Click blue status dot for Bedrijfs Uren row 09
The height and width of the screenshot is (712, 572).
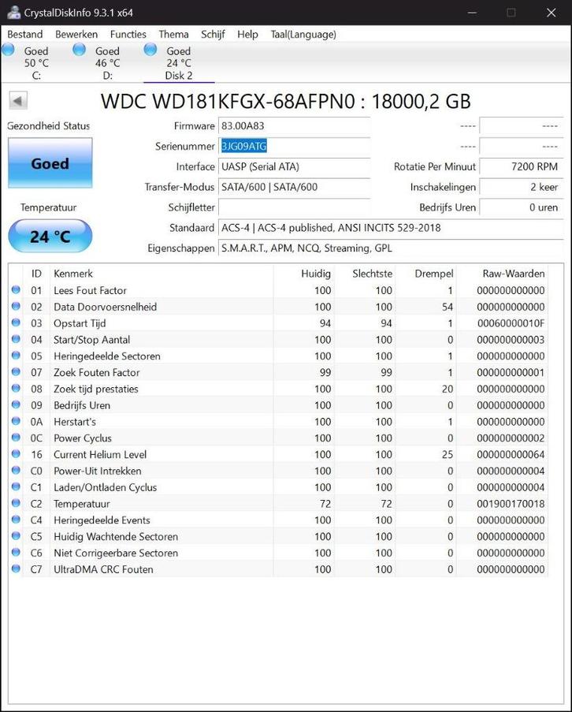tap(16, 404)
